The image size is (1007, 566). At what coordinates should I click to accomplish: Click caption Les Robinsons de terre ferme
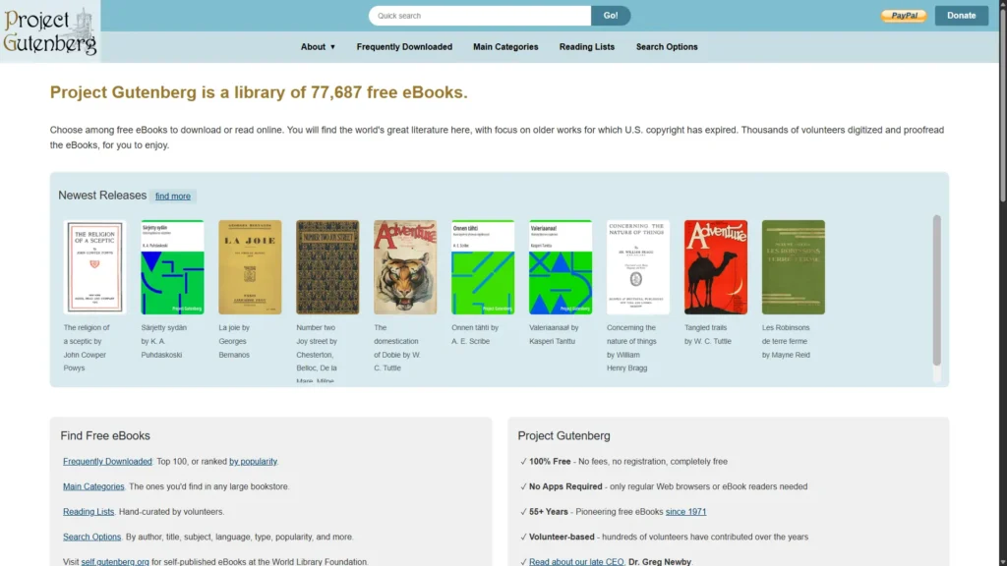pyautogui.click(x=786, y=341)
